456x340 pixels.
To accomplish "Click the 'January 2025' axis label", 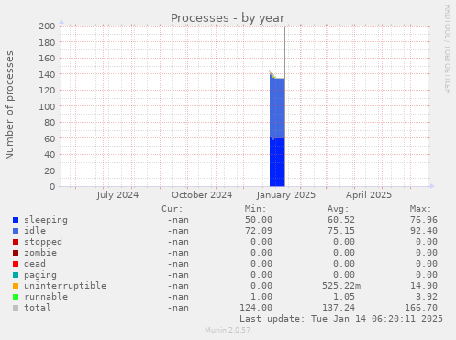I will pyautogui.click(x=286, y=195).
